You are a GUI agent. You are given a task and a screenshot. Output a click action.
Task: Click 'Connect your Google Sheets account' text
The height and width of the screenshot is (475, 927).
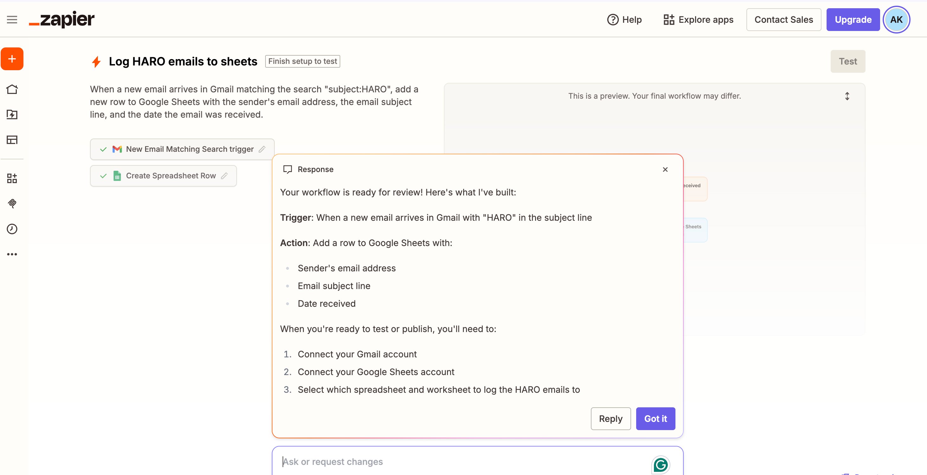point(376,372)
